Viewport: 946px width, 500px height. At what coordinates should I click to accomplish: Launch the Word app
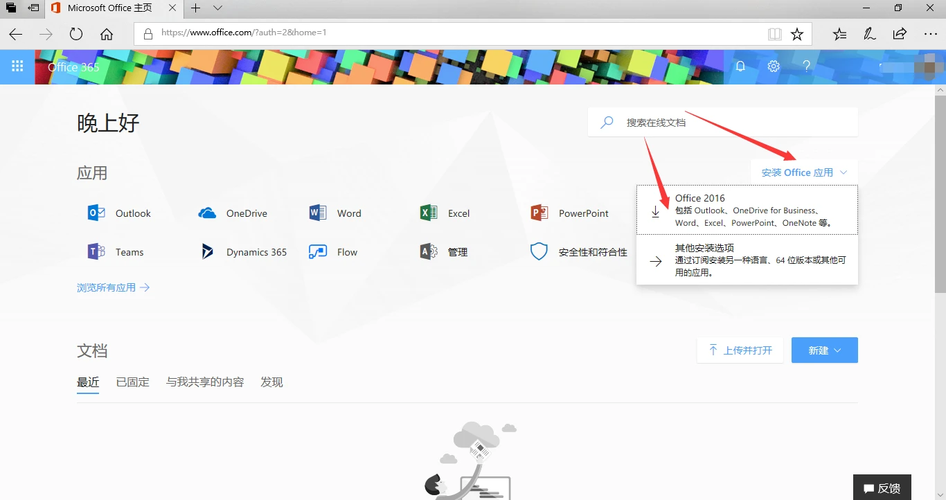[335, 213]
